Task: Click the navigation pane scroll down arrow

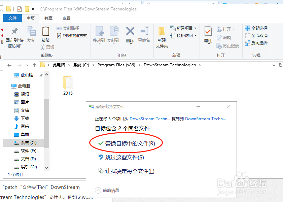Action: tap(46, 168)
